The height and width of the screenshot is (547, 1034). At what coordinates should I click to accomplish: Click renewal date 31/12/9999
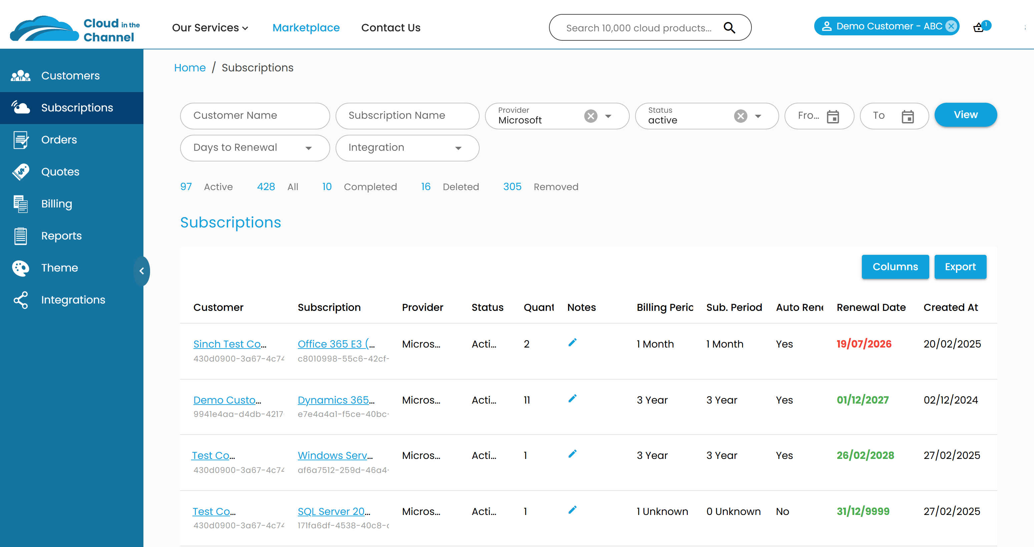(x=863, y=512)
